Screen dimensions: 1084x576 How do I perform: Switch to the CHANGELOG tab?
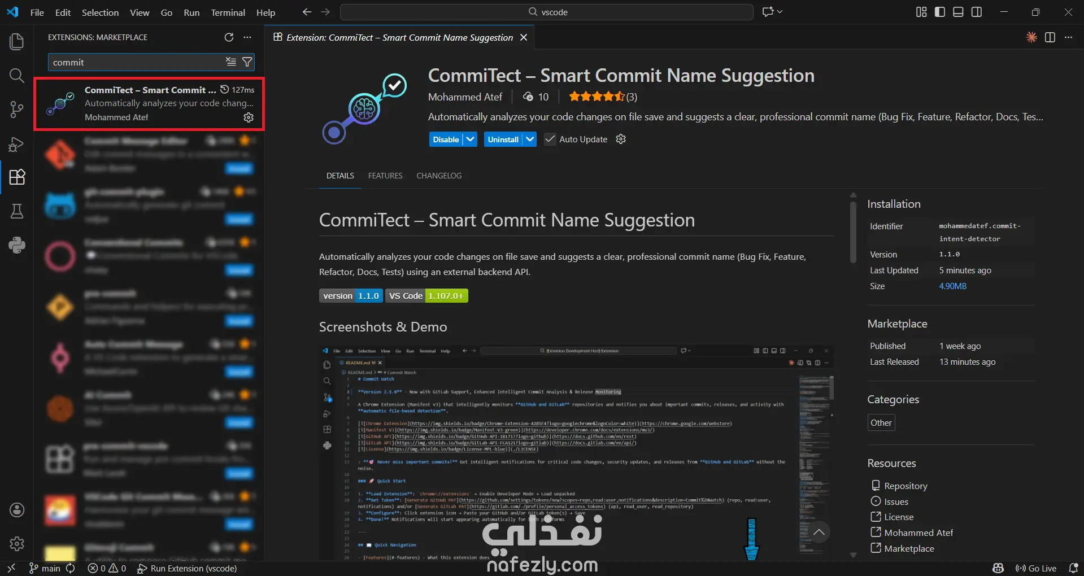439,176
